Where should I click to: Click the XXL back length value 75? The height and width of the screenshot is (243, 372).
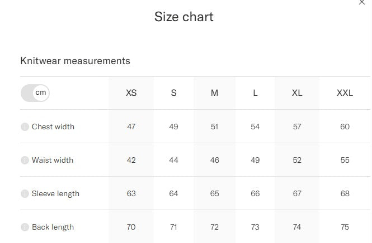point(345,227)
